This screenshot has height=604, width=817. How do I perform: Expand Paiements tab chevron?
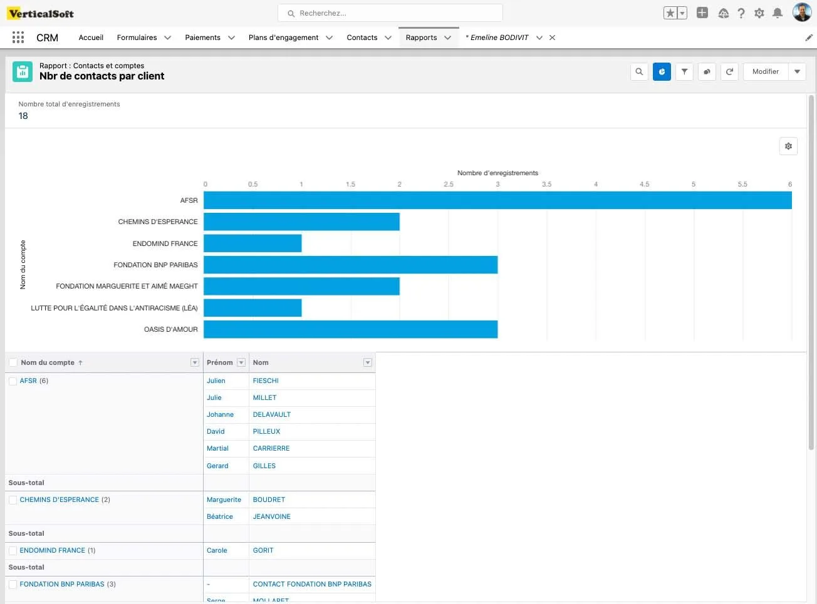231,38
